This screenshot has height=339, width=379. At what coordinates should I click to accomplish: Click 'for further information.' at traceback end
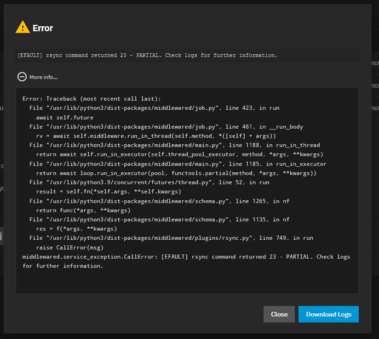tap(63, 266)
